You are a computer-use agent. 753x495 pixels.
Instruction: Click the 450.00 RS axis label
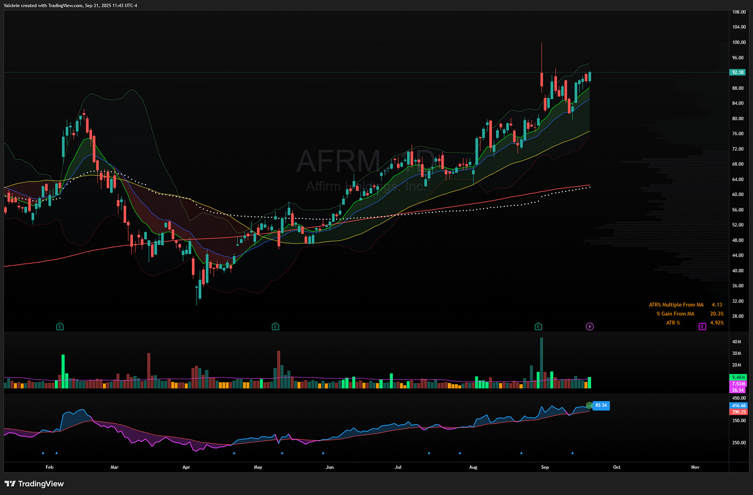point(739,398)
